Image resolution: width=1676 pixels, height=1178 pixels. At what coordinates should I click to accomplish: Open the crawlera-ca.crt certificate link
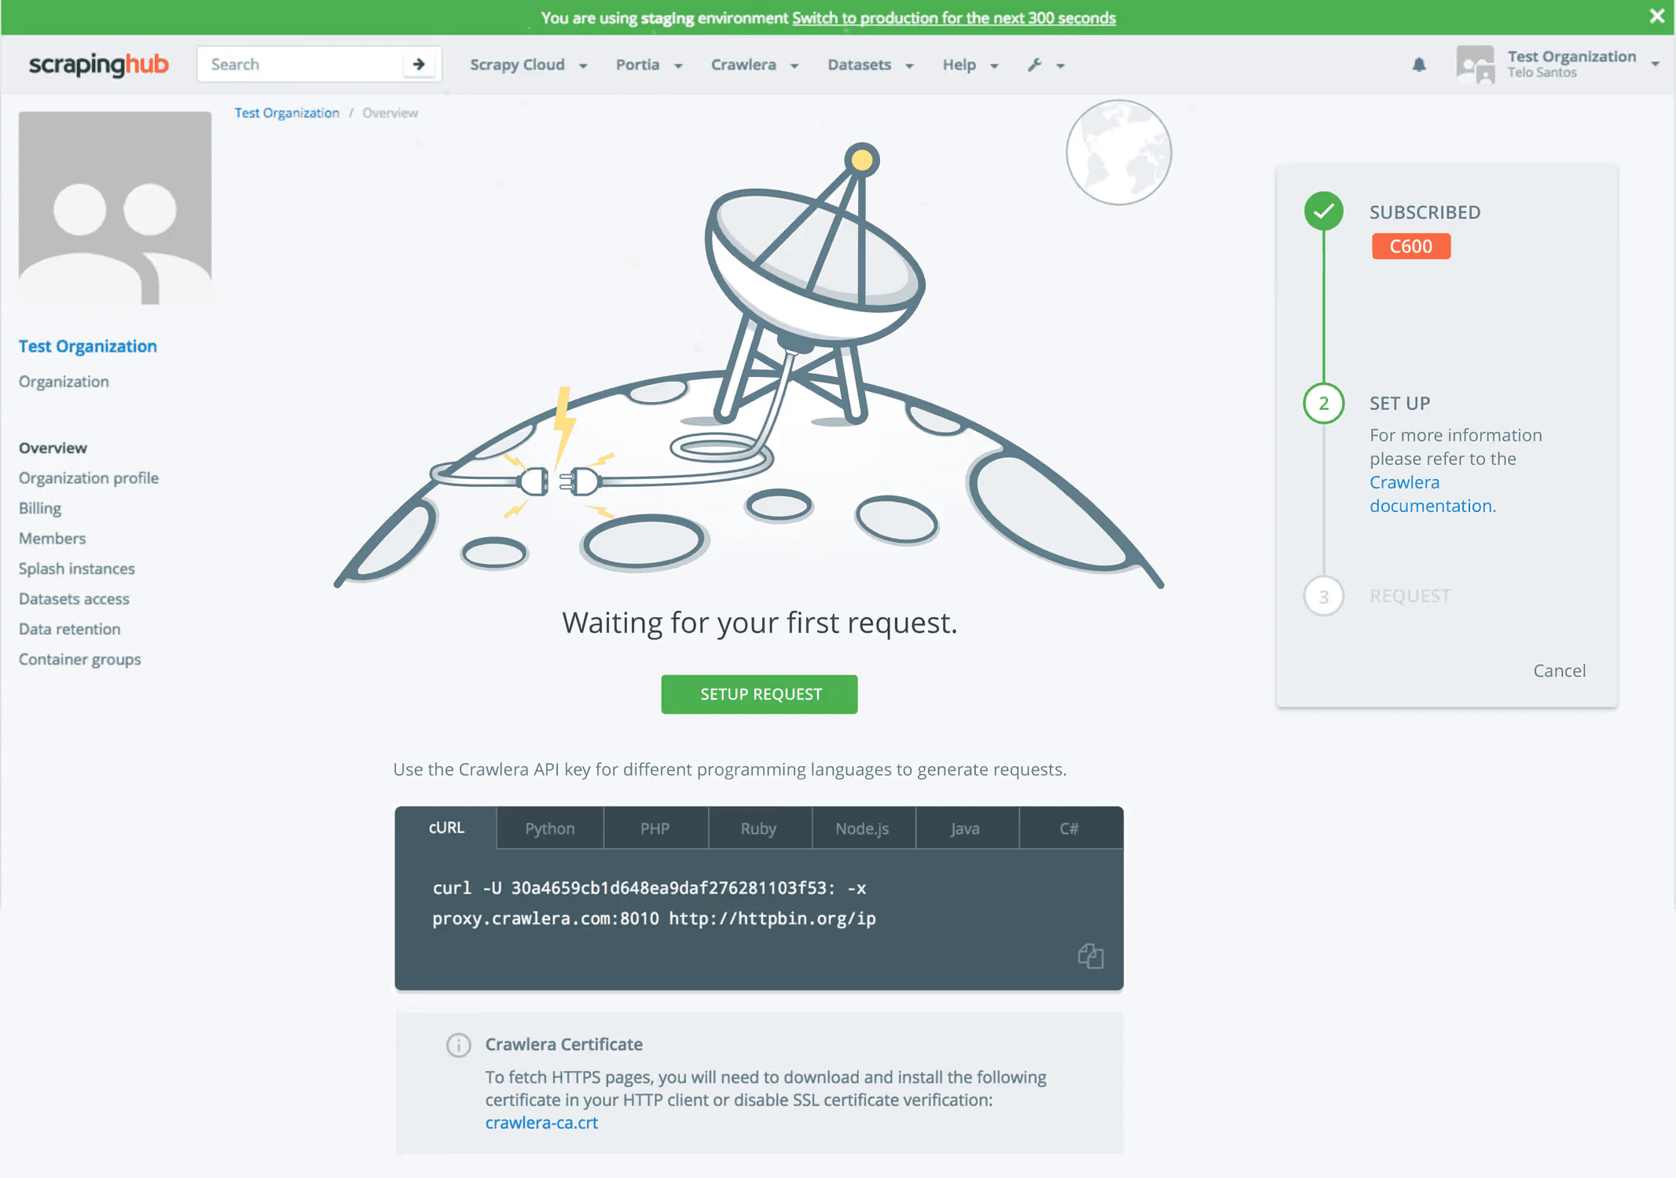(541, 1123)
